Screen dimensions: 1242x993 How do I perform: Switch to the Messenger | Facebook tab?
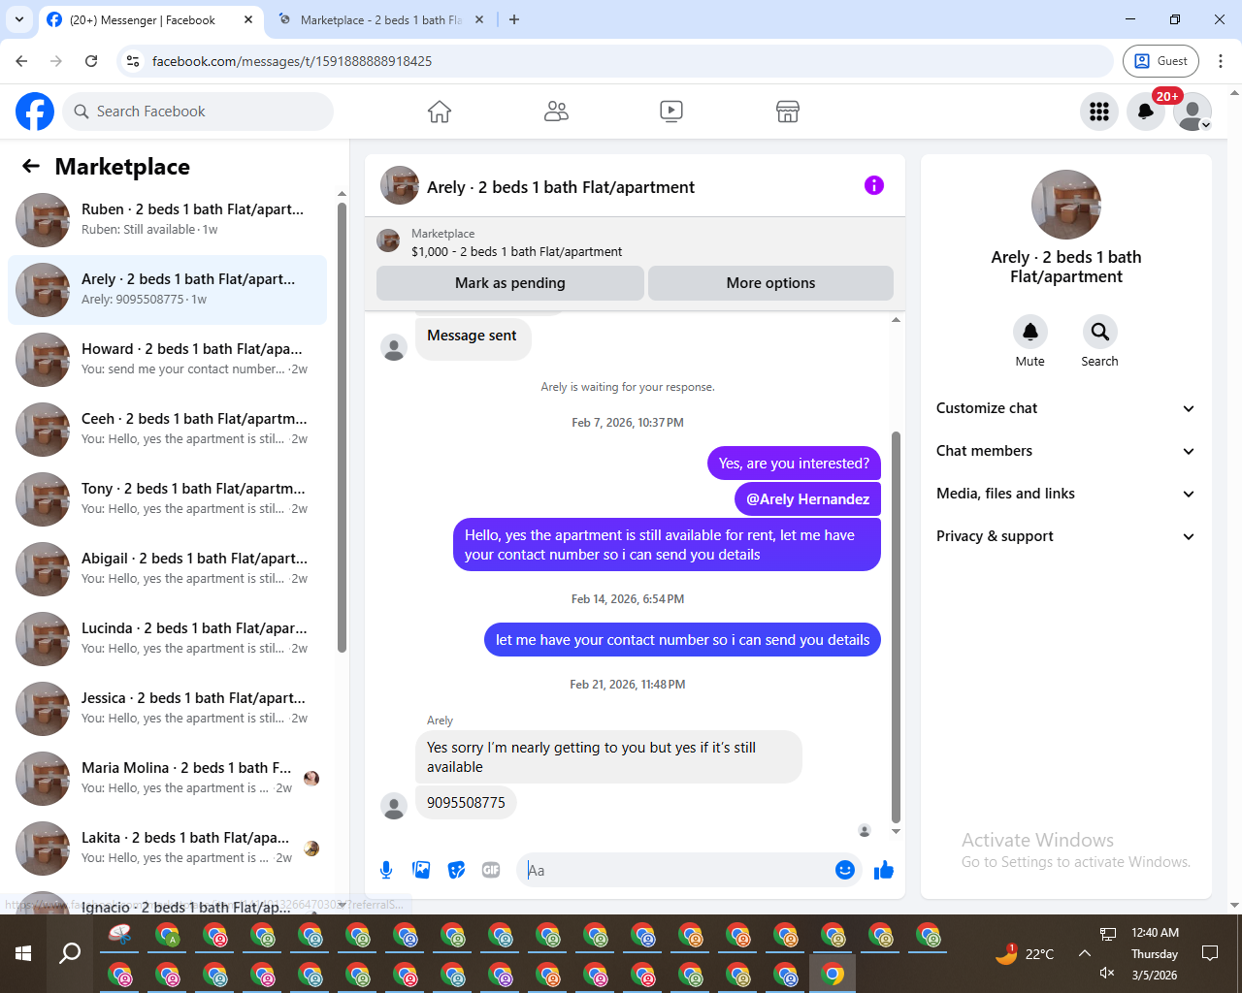tap(150, 19)
